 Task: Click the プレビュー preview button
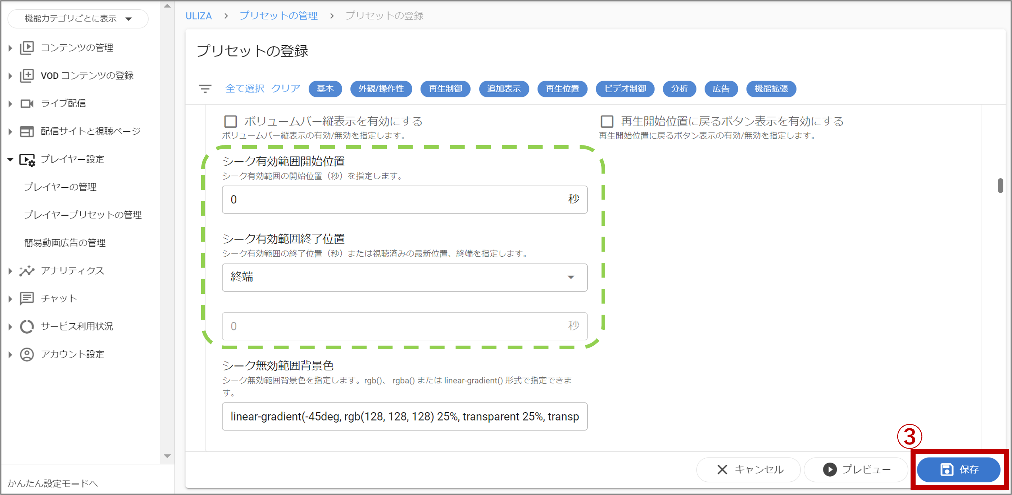pyautogui.click(x=857, y=469)
